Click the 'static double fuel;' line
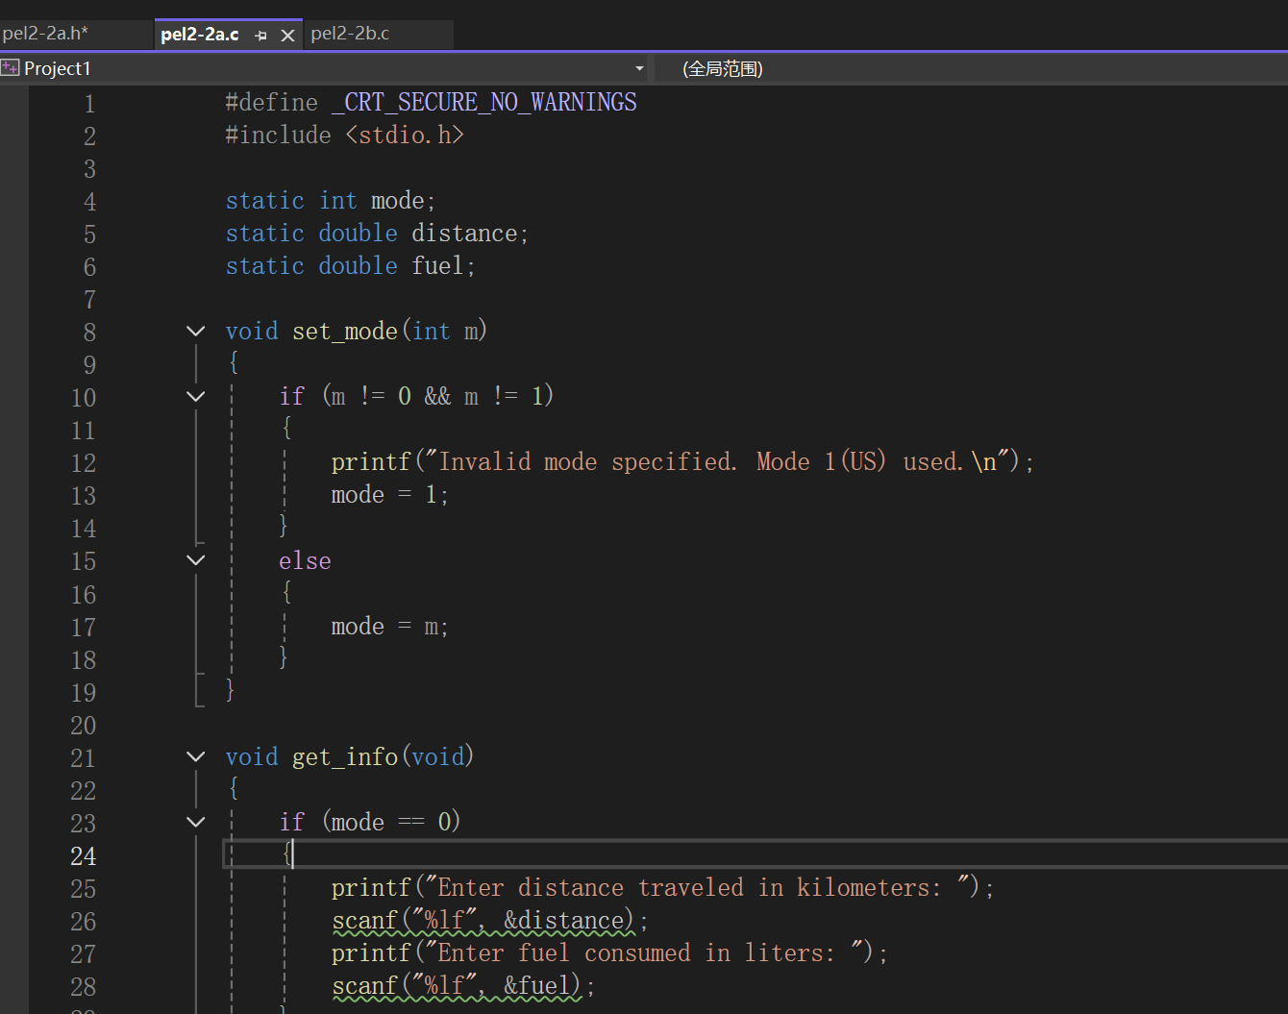 pos(351,265)
